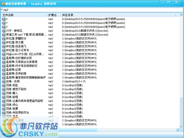Click the icon next to 军港之夜 mp3
The height and width of the screenshot is (138, 184).
[4, 35]
